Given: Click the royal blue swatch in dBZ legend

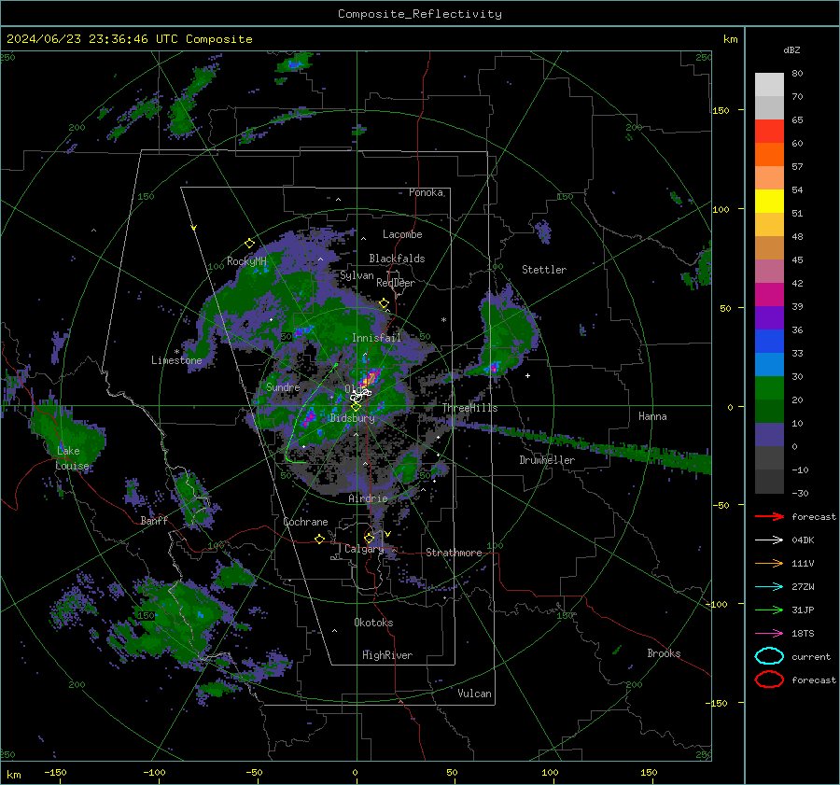Looking at the screenshot, I should [x=769, y=341].
